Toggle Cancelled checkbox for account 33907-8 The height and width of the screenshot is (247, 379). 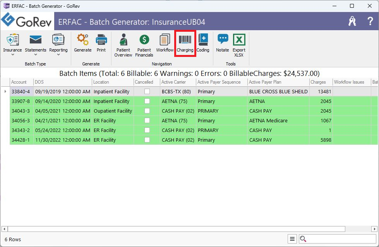(x=147, y=101)
